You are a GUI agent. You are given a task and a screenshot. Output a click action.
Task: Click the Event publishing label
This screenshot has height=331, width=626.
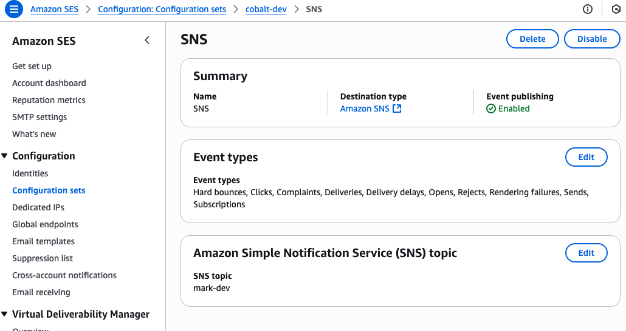point(520,96)
